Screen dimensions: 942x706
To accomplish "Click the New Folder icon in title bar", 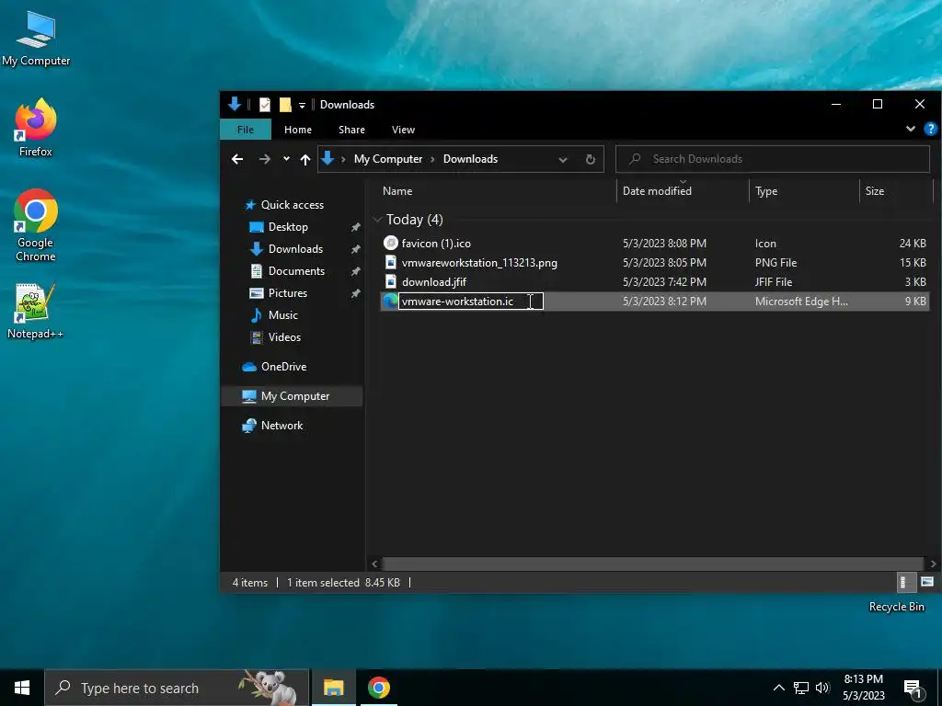I will click(285, 105).
